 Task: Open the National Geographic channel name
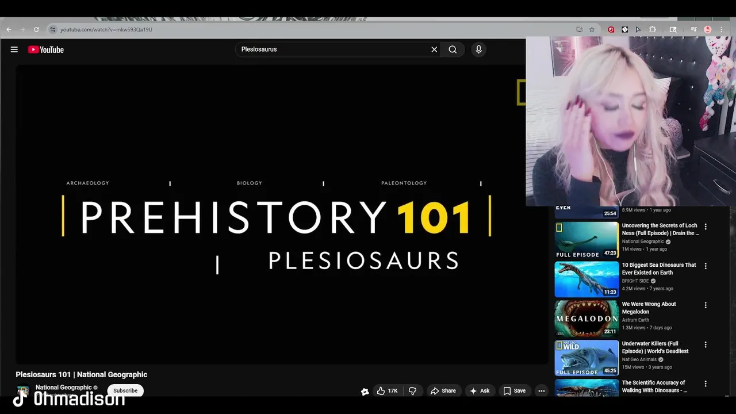coord(63,388)
